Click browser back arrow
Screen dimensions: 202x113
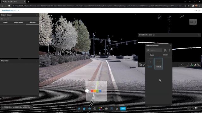tap(2, 6)
